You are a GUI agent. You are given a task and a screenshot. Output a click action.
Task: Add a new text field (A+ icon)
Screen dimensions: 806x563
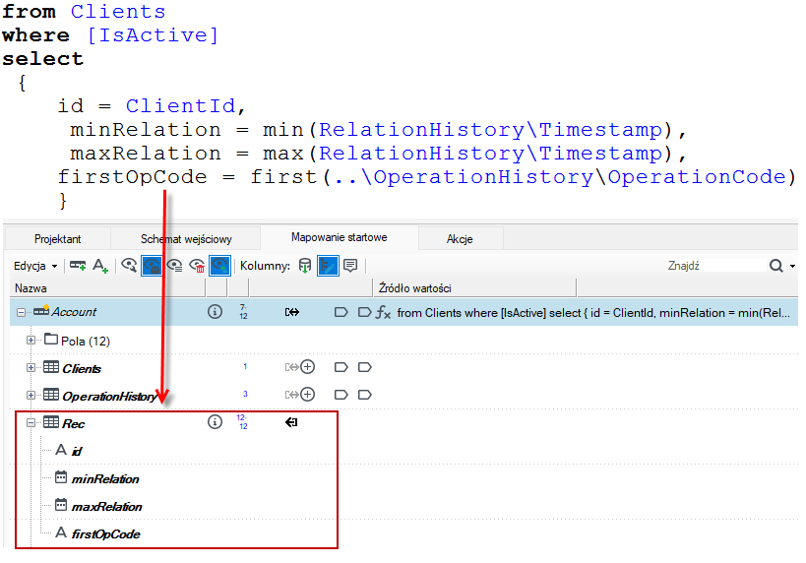pos(100,266)
